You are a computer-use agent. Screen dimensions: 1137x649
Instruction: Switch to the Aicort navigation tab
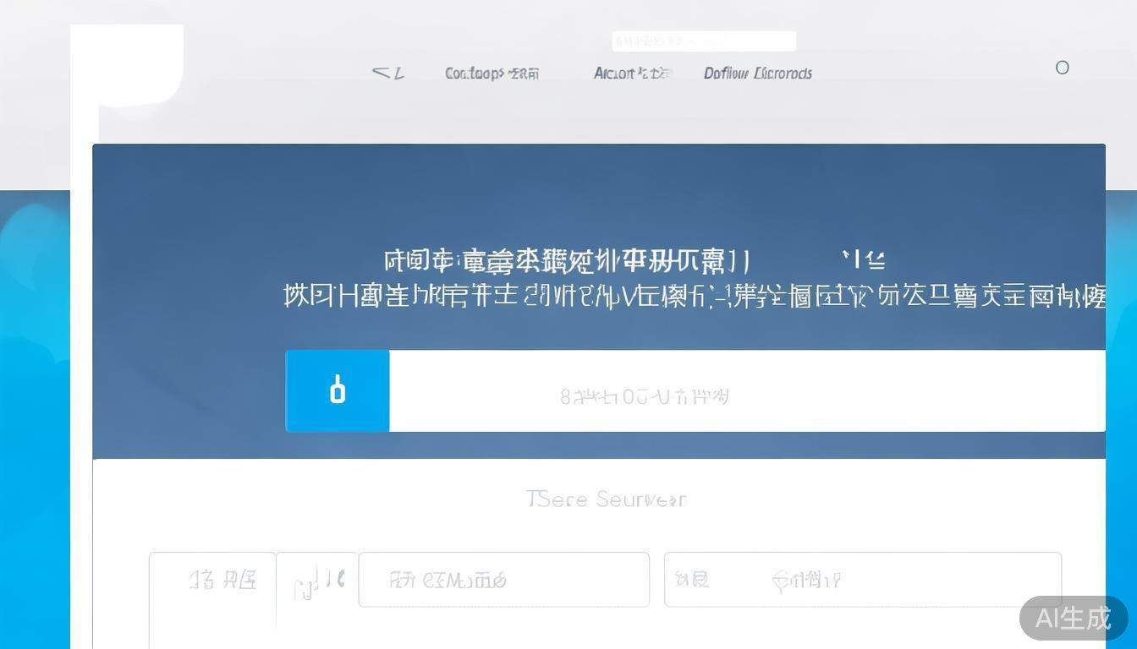(631, 73)
